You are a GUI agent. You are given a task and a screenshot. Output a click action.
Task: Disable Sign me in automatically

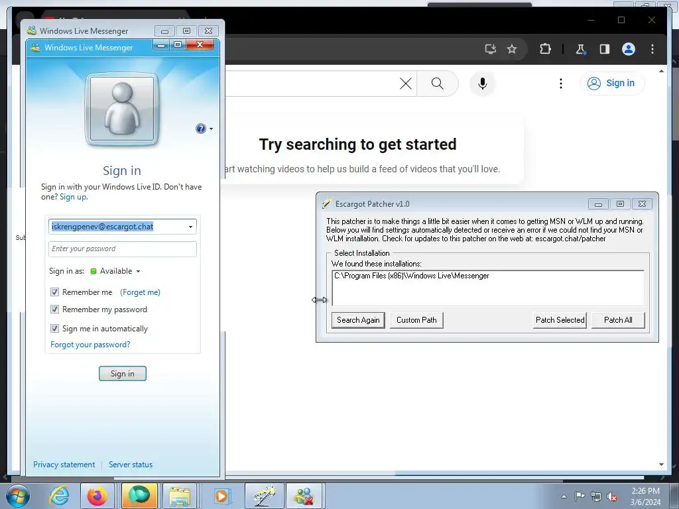point(54,329)
